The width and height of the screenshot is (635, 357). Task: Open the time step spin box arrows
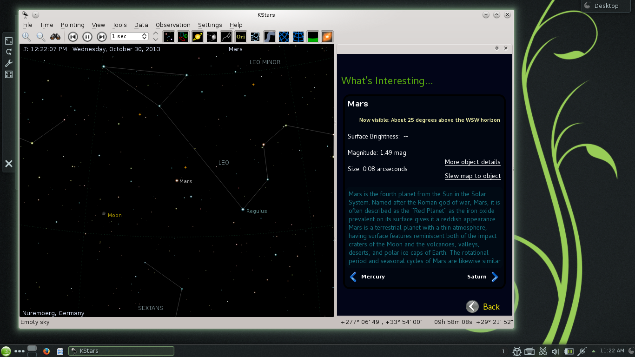pyautogui.click(x=145, y=36)
